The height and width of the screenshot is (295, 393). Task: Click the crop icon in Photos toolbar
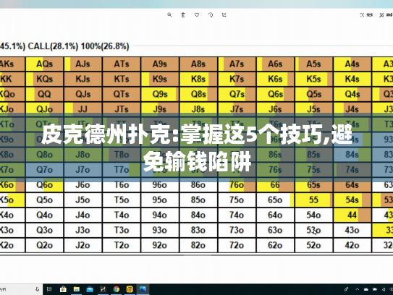[224, 15]
